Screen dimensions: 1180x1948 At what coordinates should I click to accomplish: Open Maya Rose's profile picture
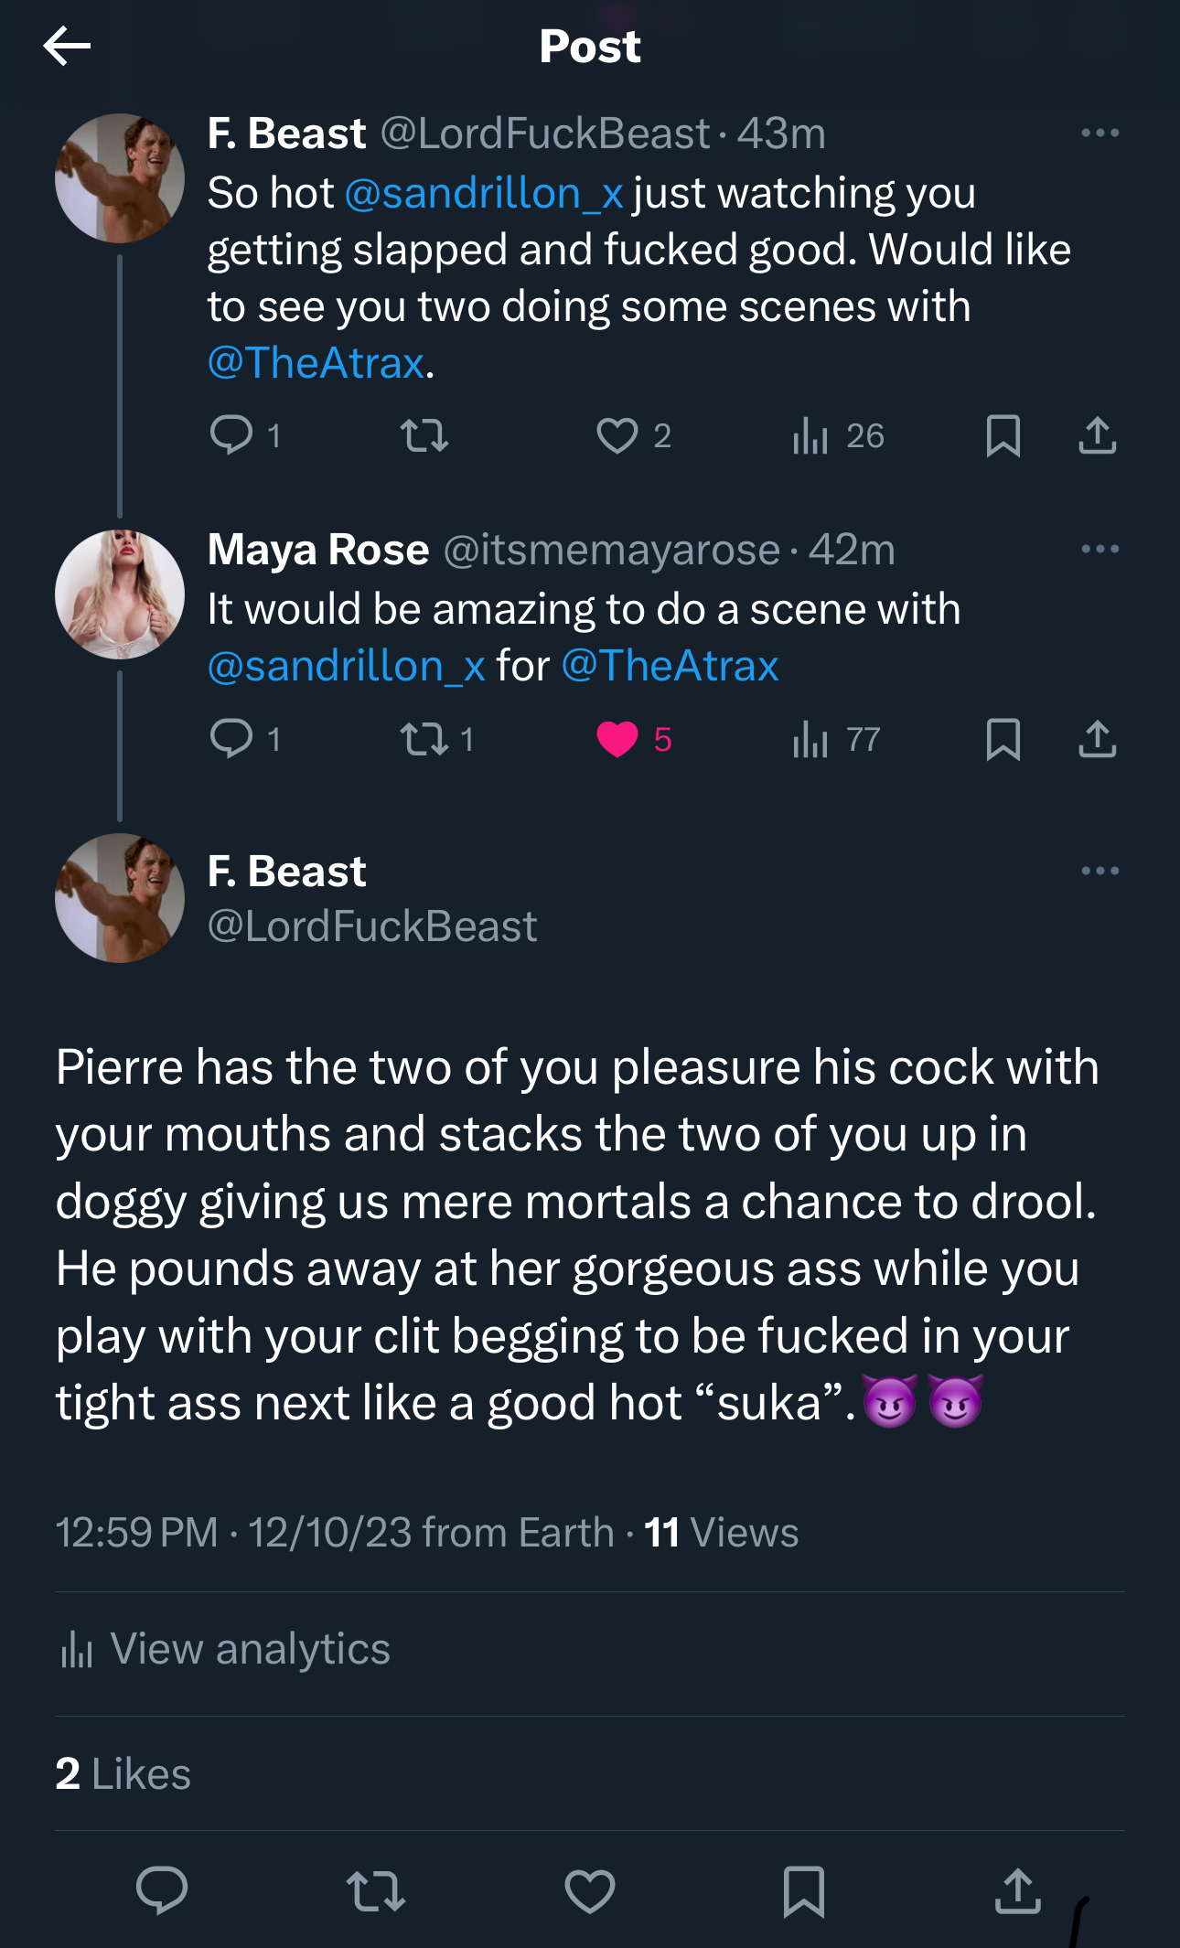120,594
